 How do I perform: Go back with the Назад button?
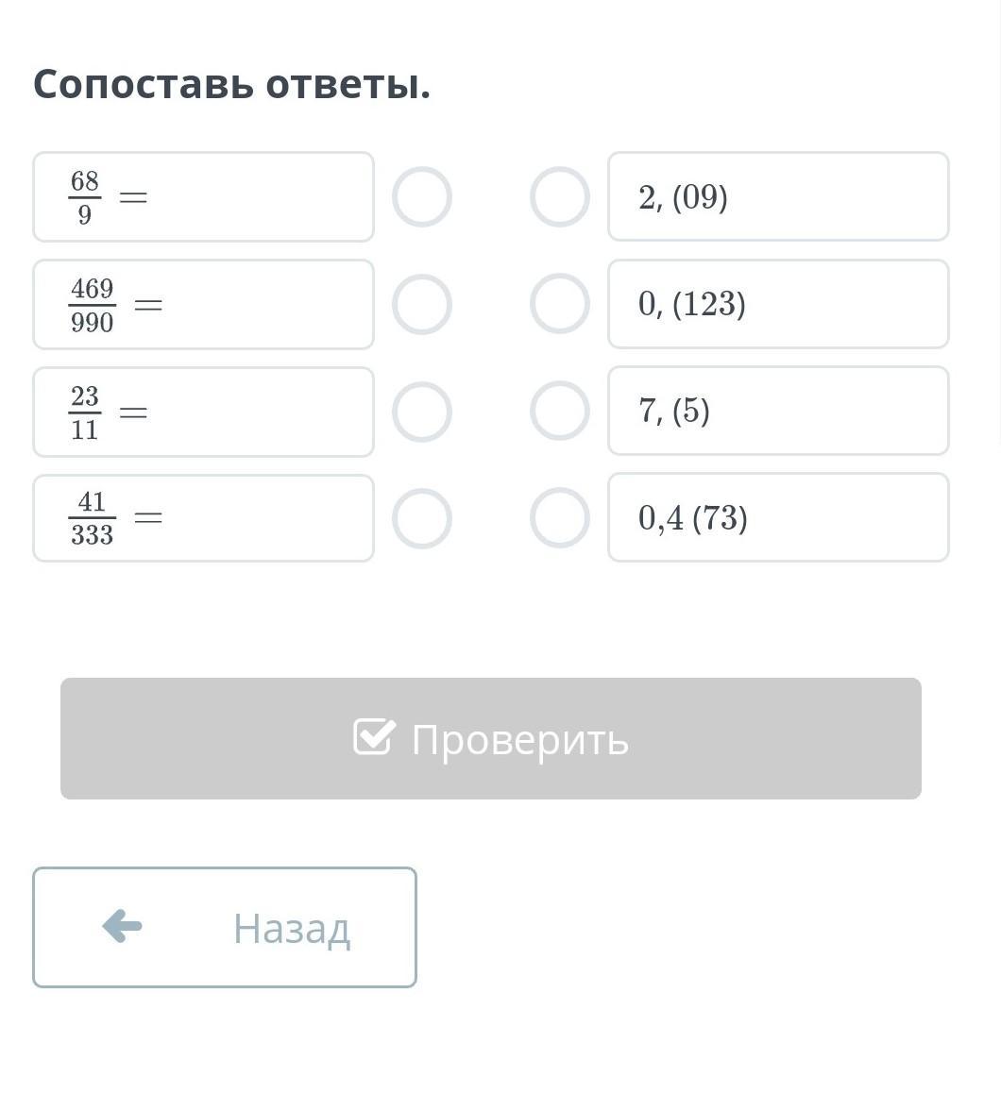coord(225,927)
